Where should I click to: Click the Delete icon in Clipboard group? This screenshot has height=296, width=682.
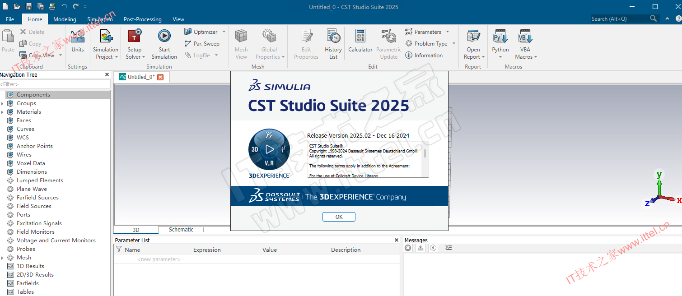pos(23,32)
